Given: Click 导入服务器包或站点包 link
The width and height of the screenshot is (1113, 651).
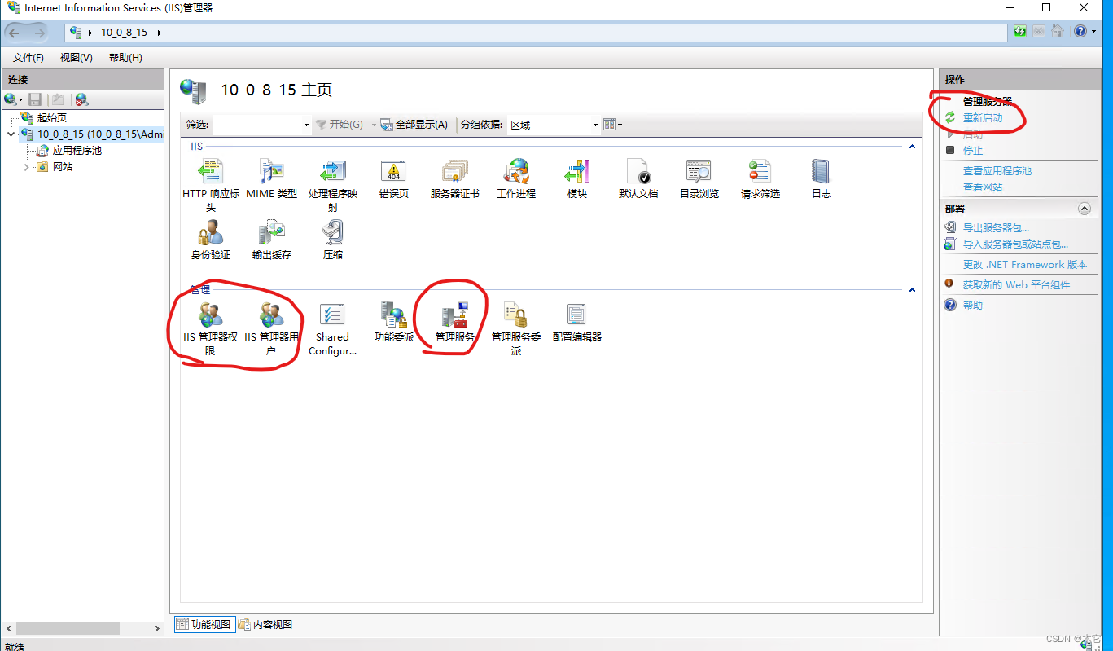Looking at the screenshot, I should 1015,244.
